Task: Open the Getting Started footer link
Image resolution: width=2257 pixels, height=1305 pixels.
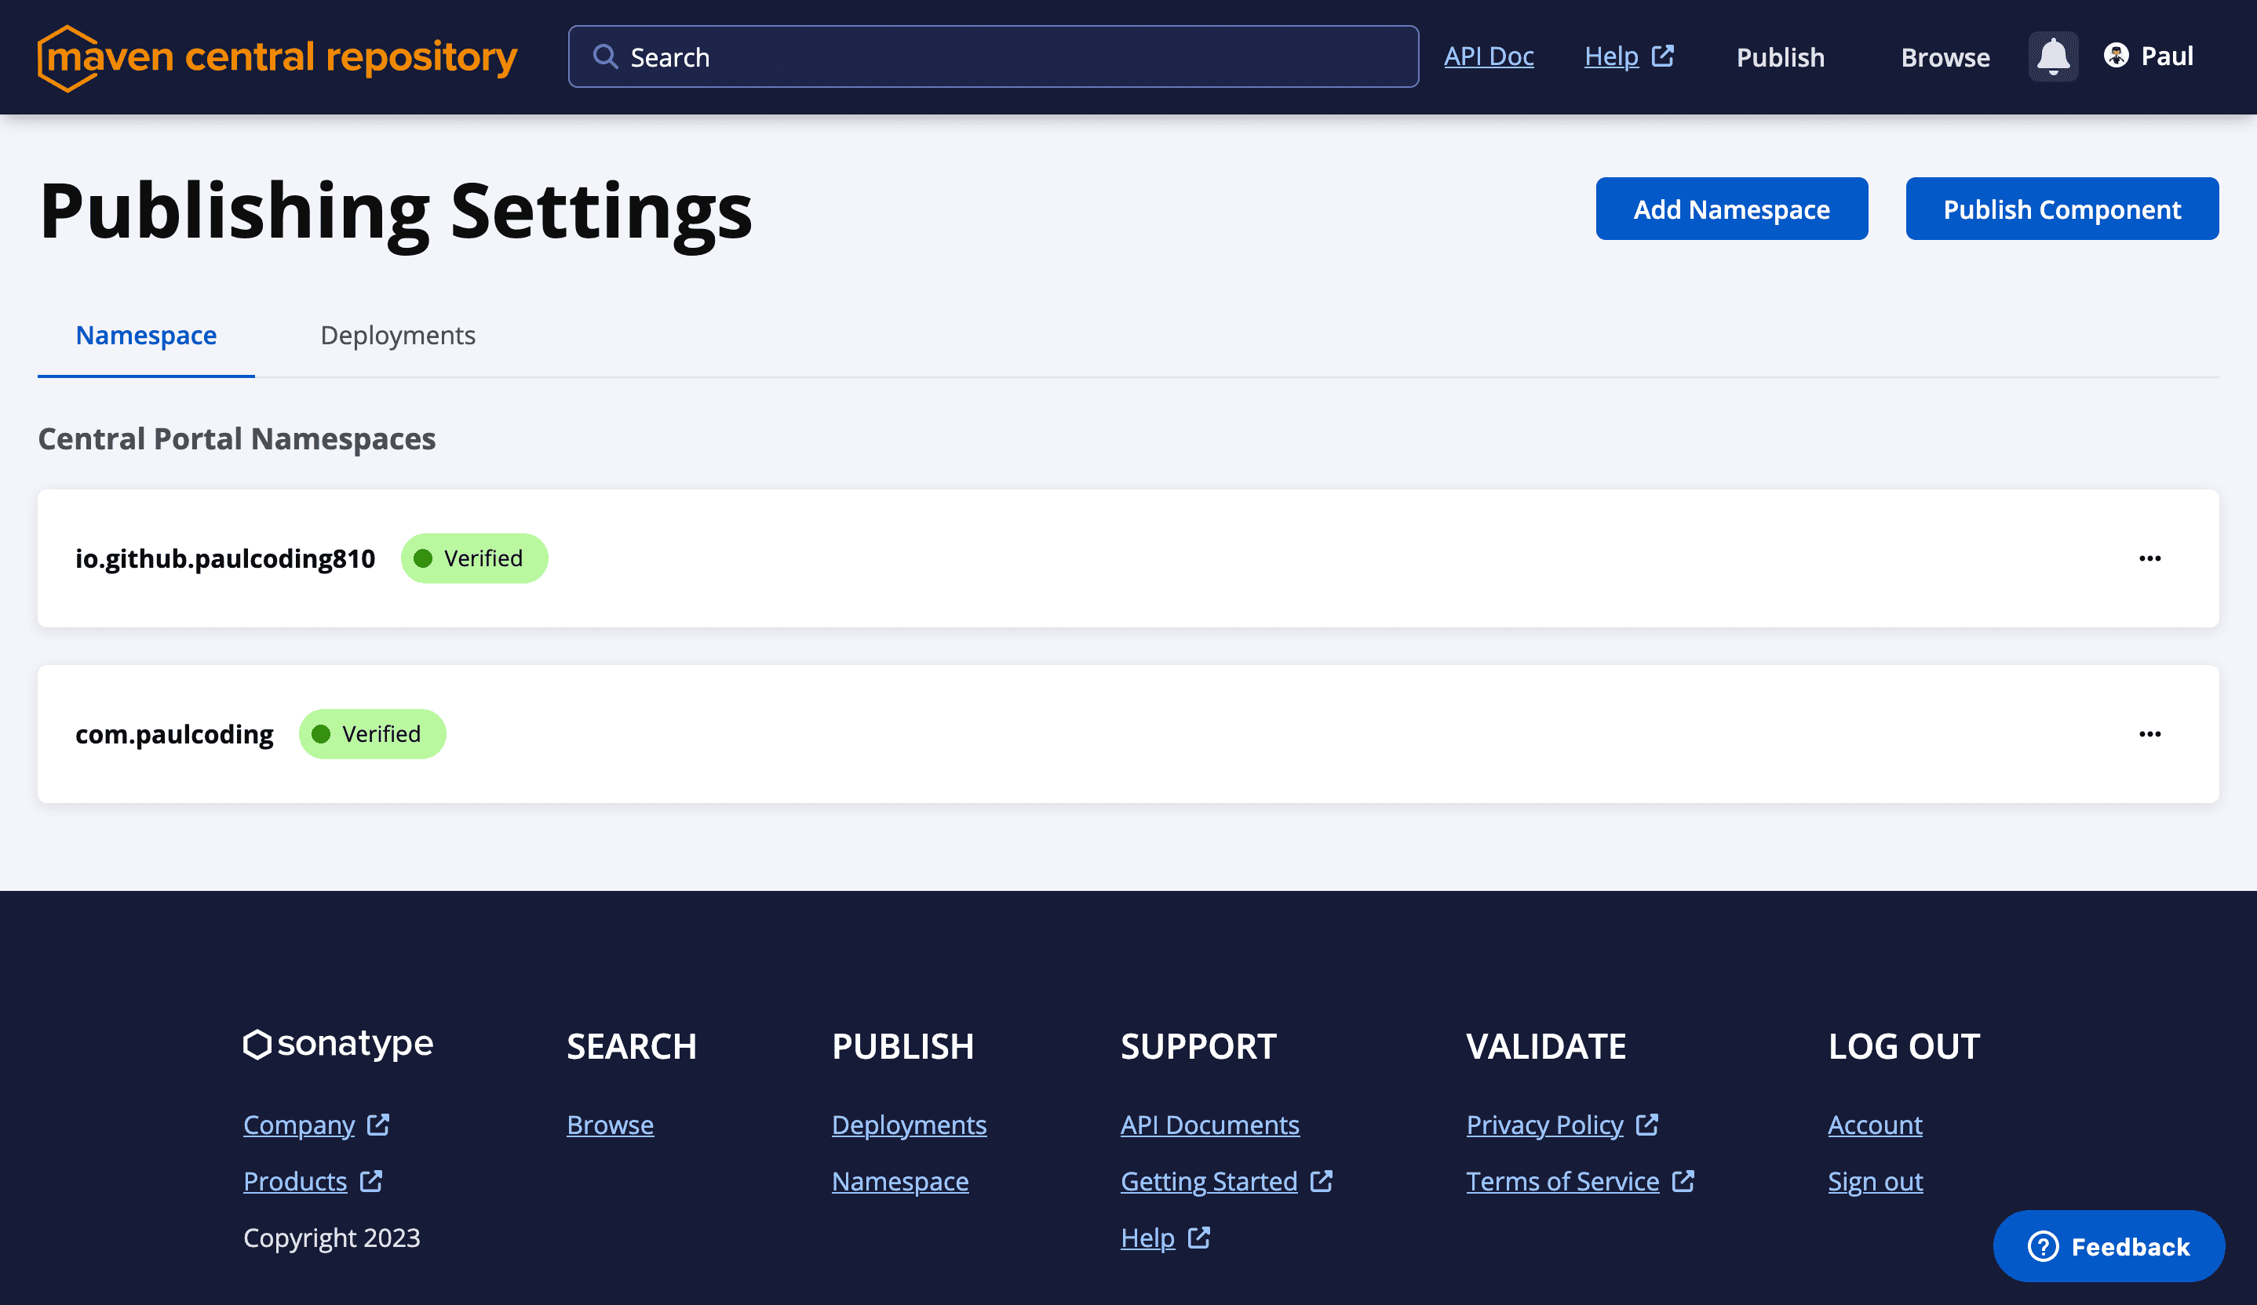Action: pyautogui.click(x=1209, y=1182)
